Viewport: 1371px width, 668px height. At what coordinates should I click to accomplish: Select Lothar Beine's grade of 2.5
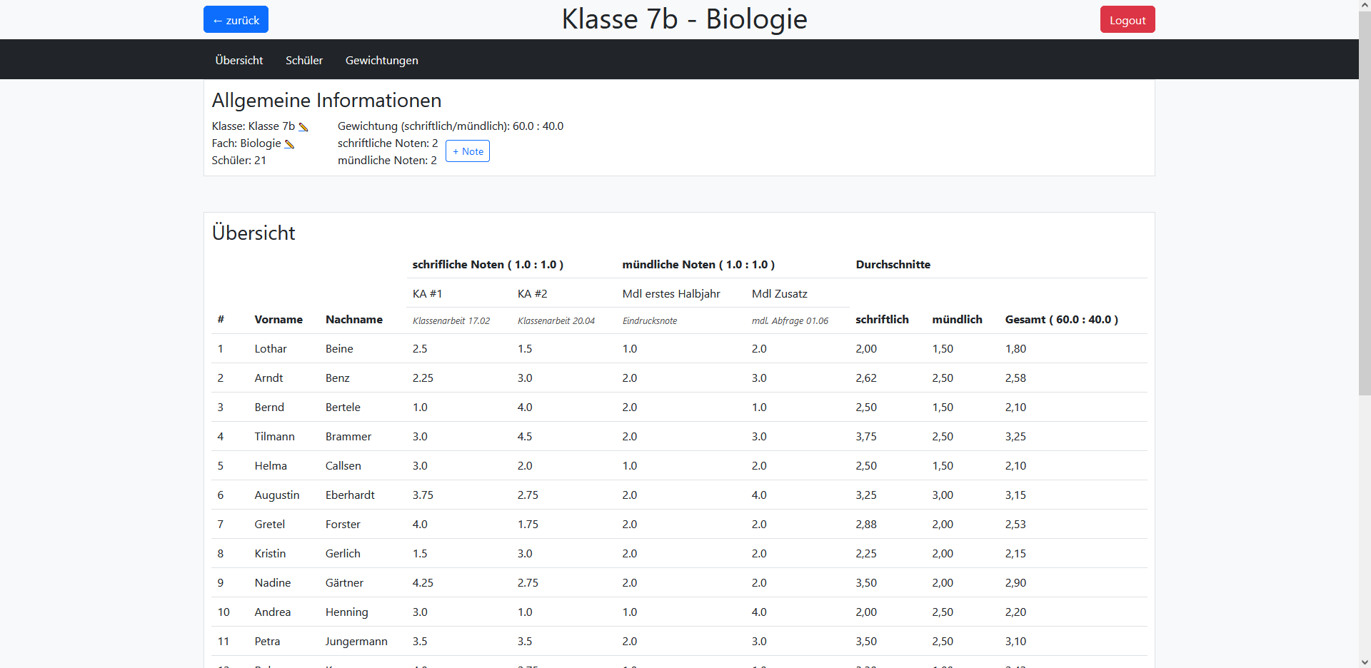(420, 348)
